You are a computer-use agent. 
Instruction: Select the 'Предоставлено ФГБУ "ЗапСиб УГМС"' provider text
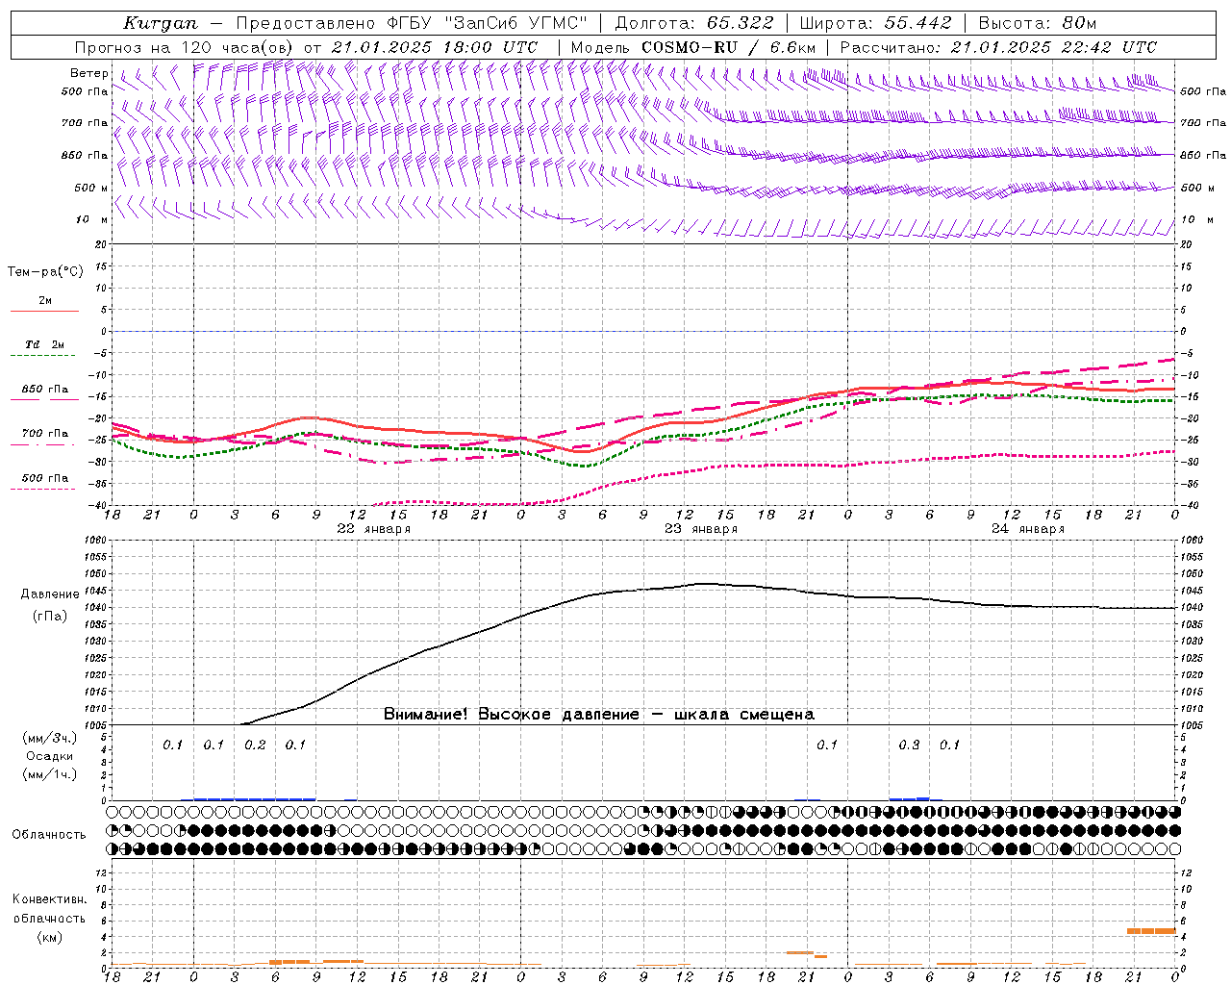coord(412,23)
